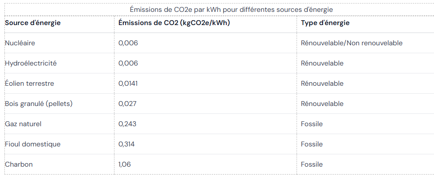The width and height of the screenshot is (434, 175).
Task: Select the "Rénouvelable/Non renouvelable" cell
Action: (351, 43)
